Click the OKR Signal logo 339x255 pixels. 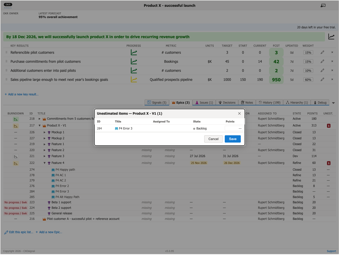[8, 6]
